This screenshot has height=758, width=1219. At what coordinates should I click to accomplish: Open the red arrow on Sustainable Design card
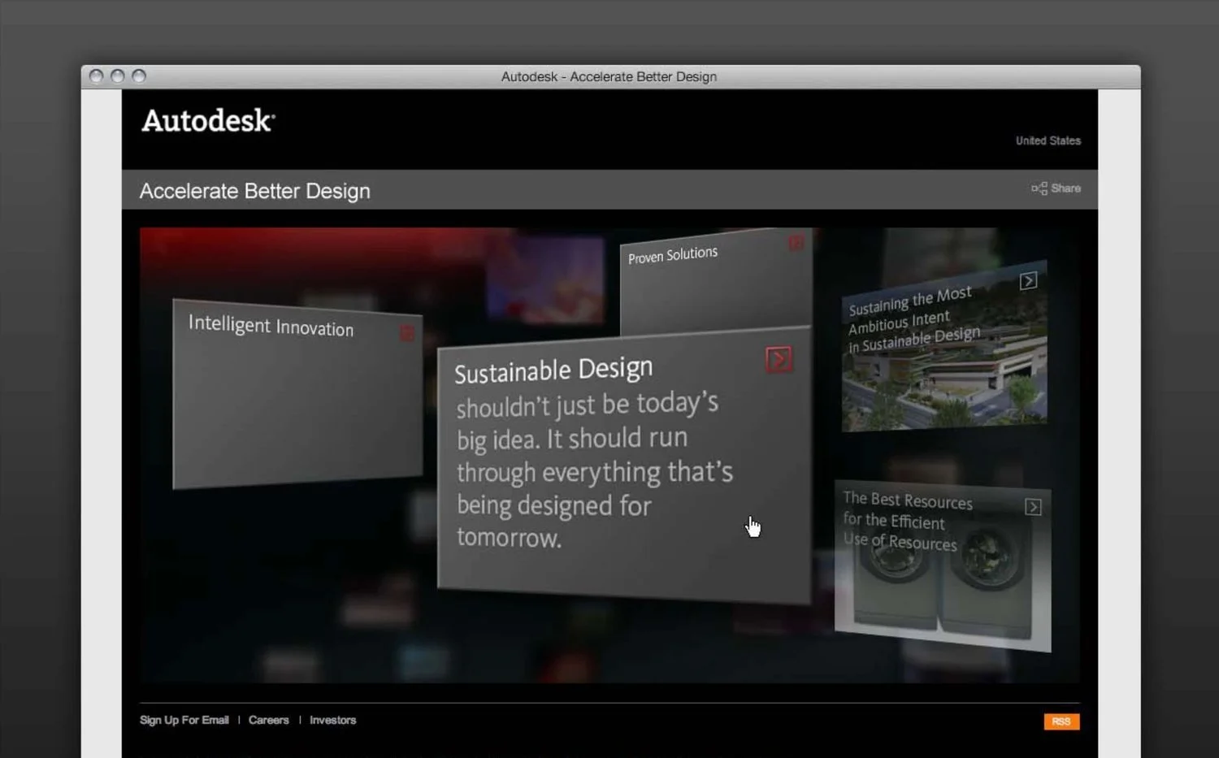click(779, 359)
